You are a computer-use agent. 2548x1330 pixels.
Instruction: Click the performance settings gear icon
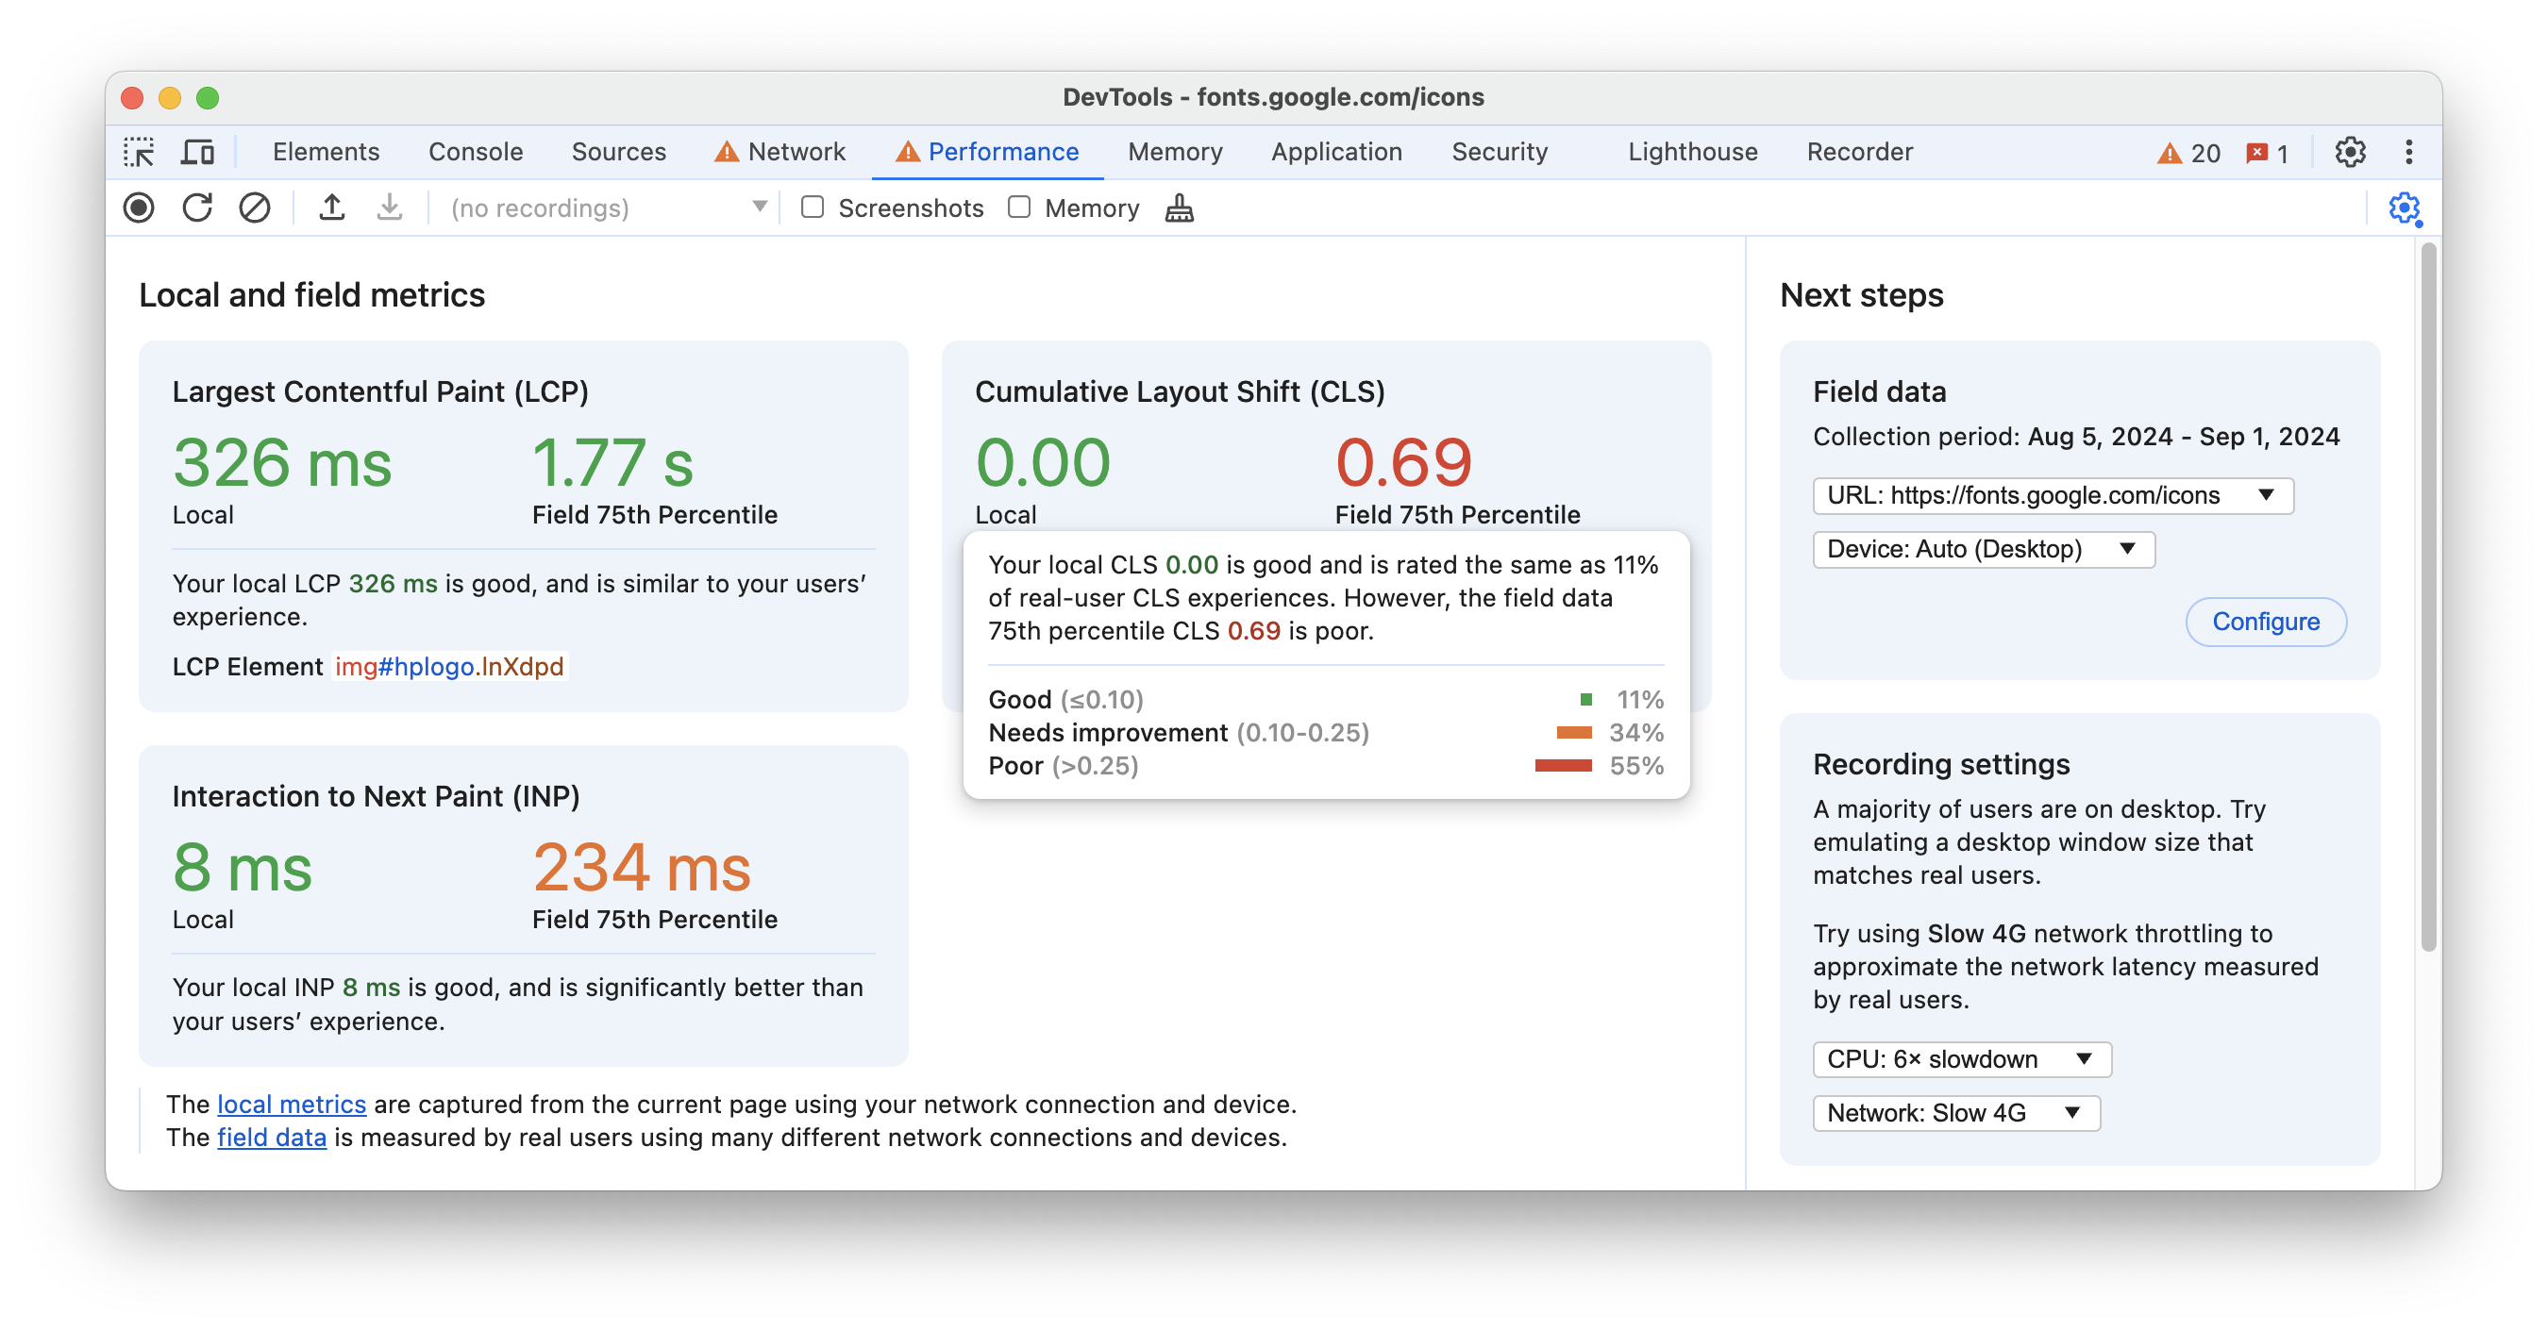pyautogui.click(x=2406, y=208)
